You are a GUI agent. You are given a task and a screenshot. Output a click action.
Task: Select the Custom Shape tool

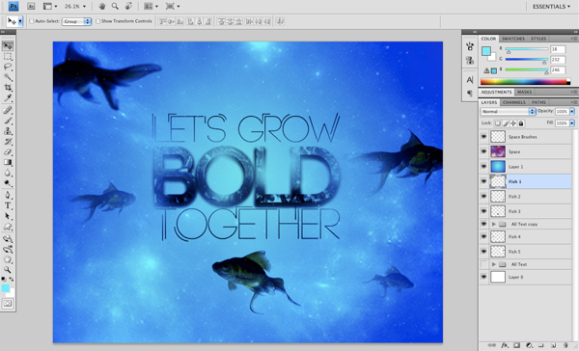[x=8, y=227]
